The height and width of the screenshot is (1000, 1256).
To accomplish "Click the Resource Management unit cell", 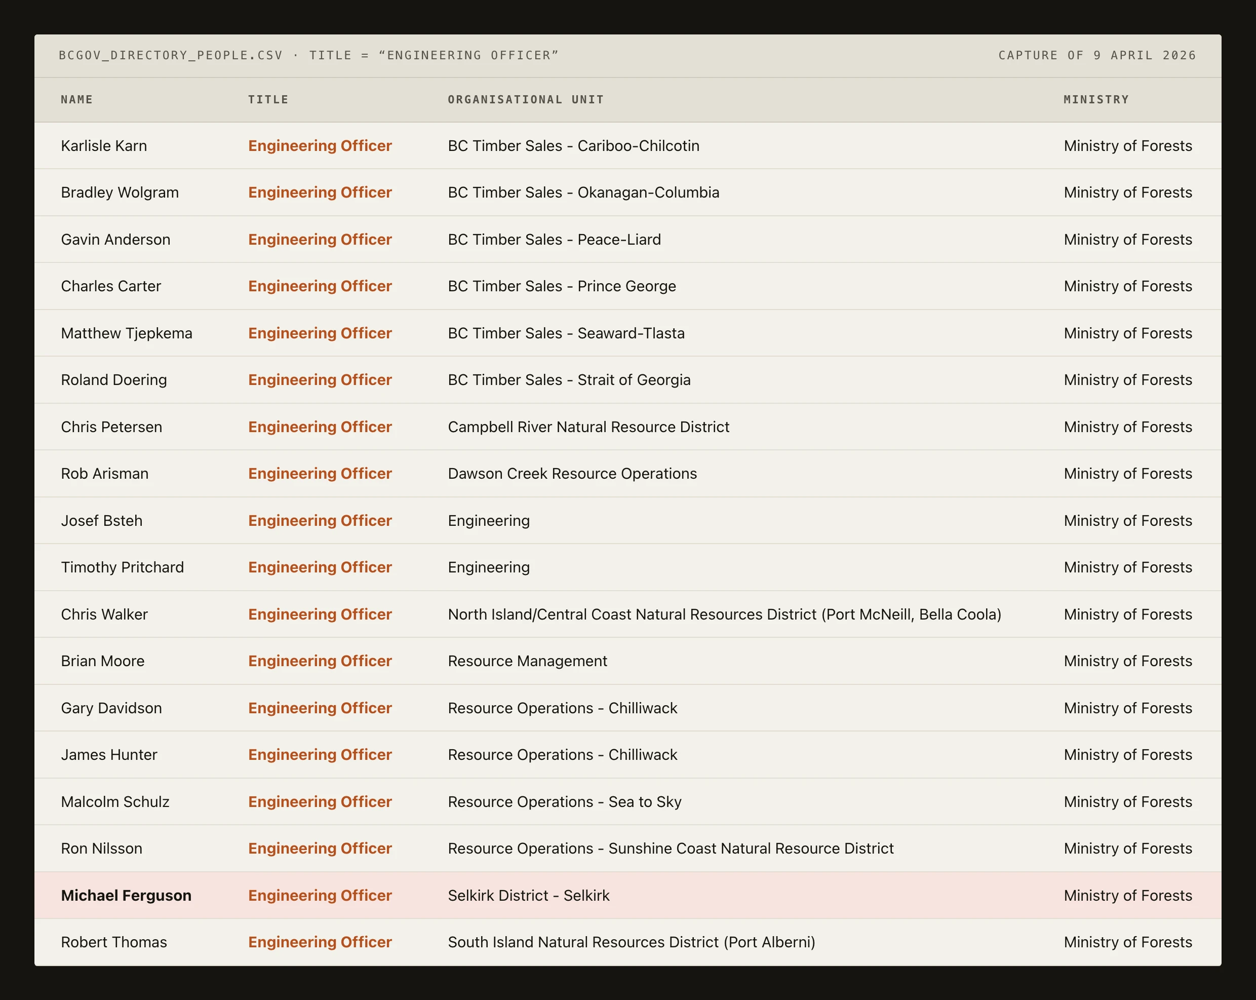I will [527, 662].
